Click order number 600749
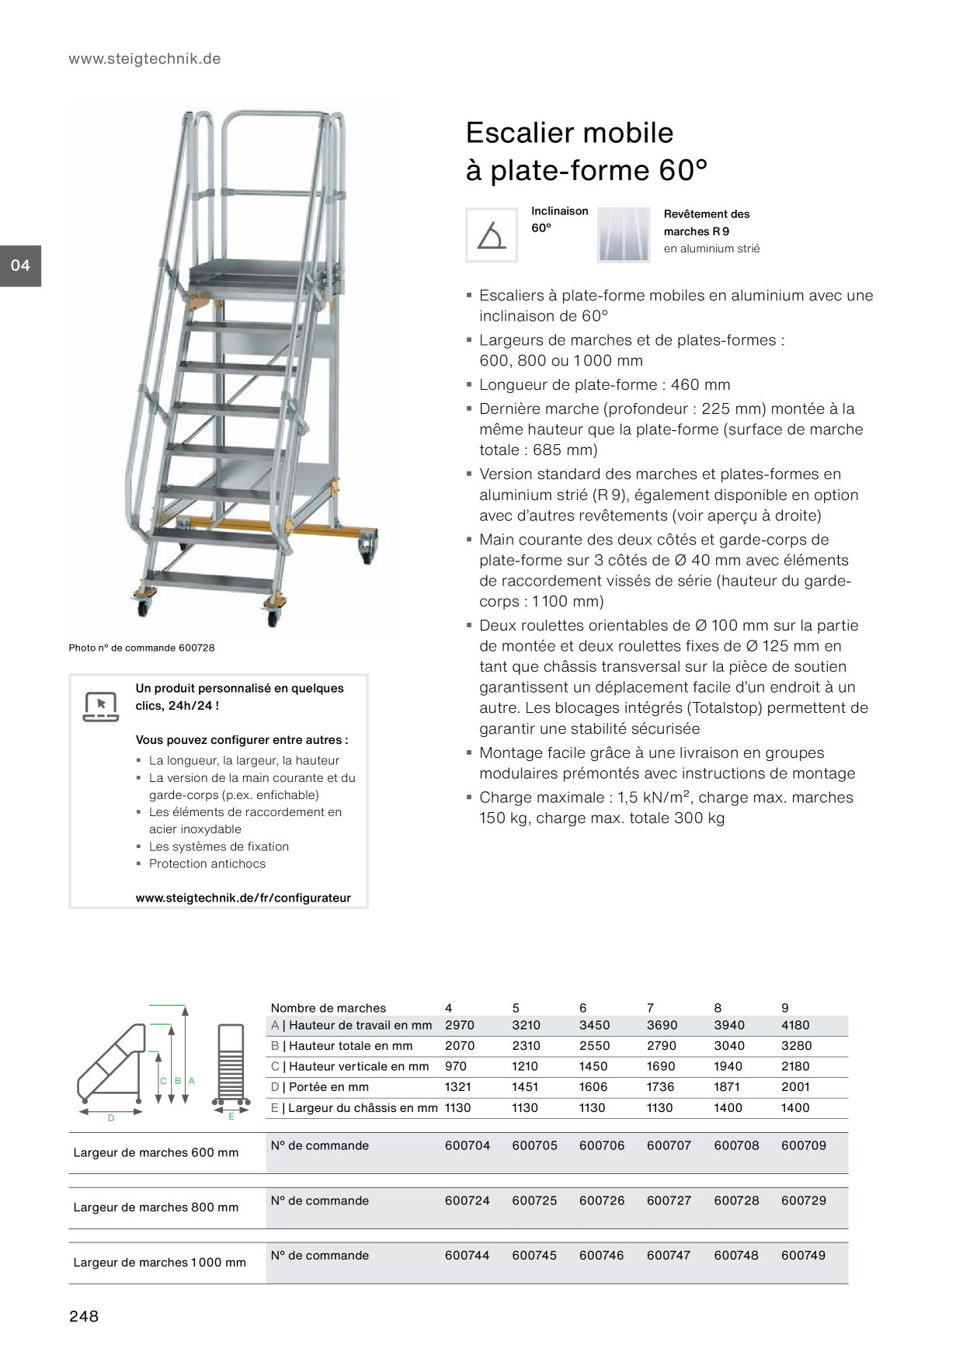963x1362 pixels. [804, 1255]
